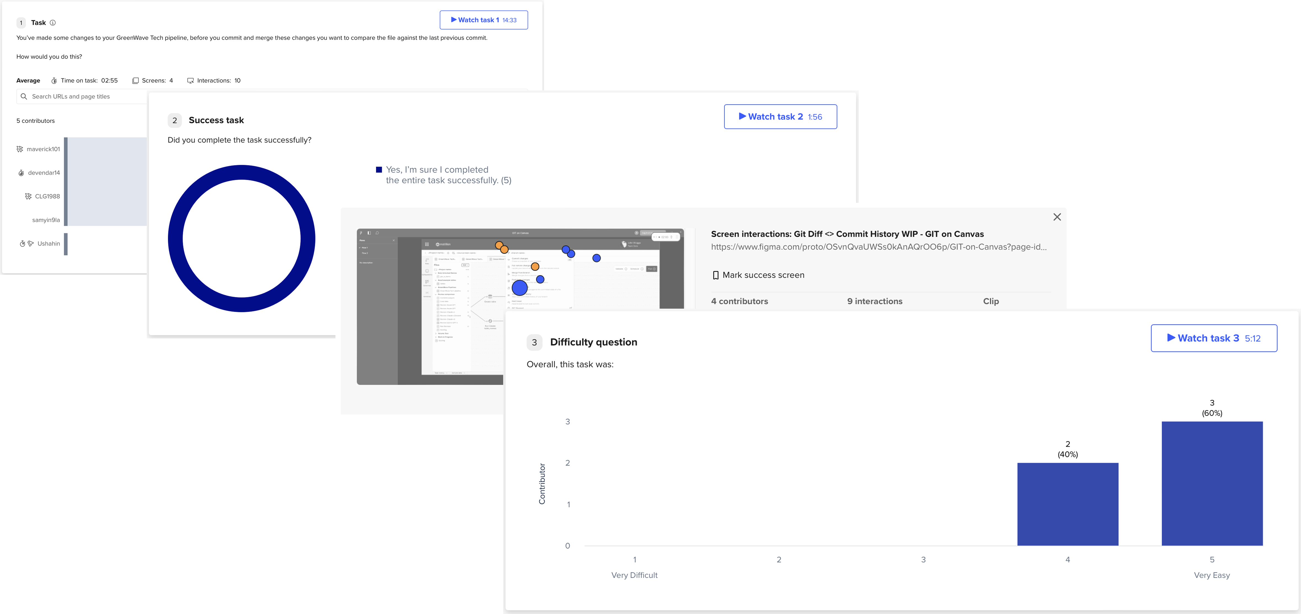The image size is (1301, 614).
Task: Select the 4 contributors column
Action: point(739,301)
